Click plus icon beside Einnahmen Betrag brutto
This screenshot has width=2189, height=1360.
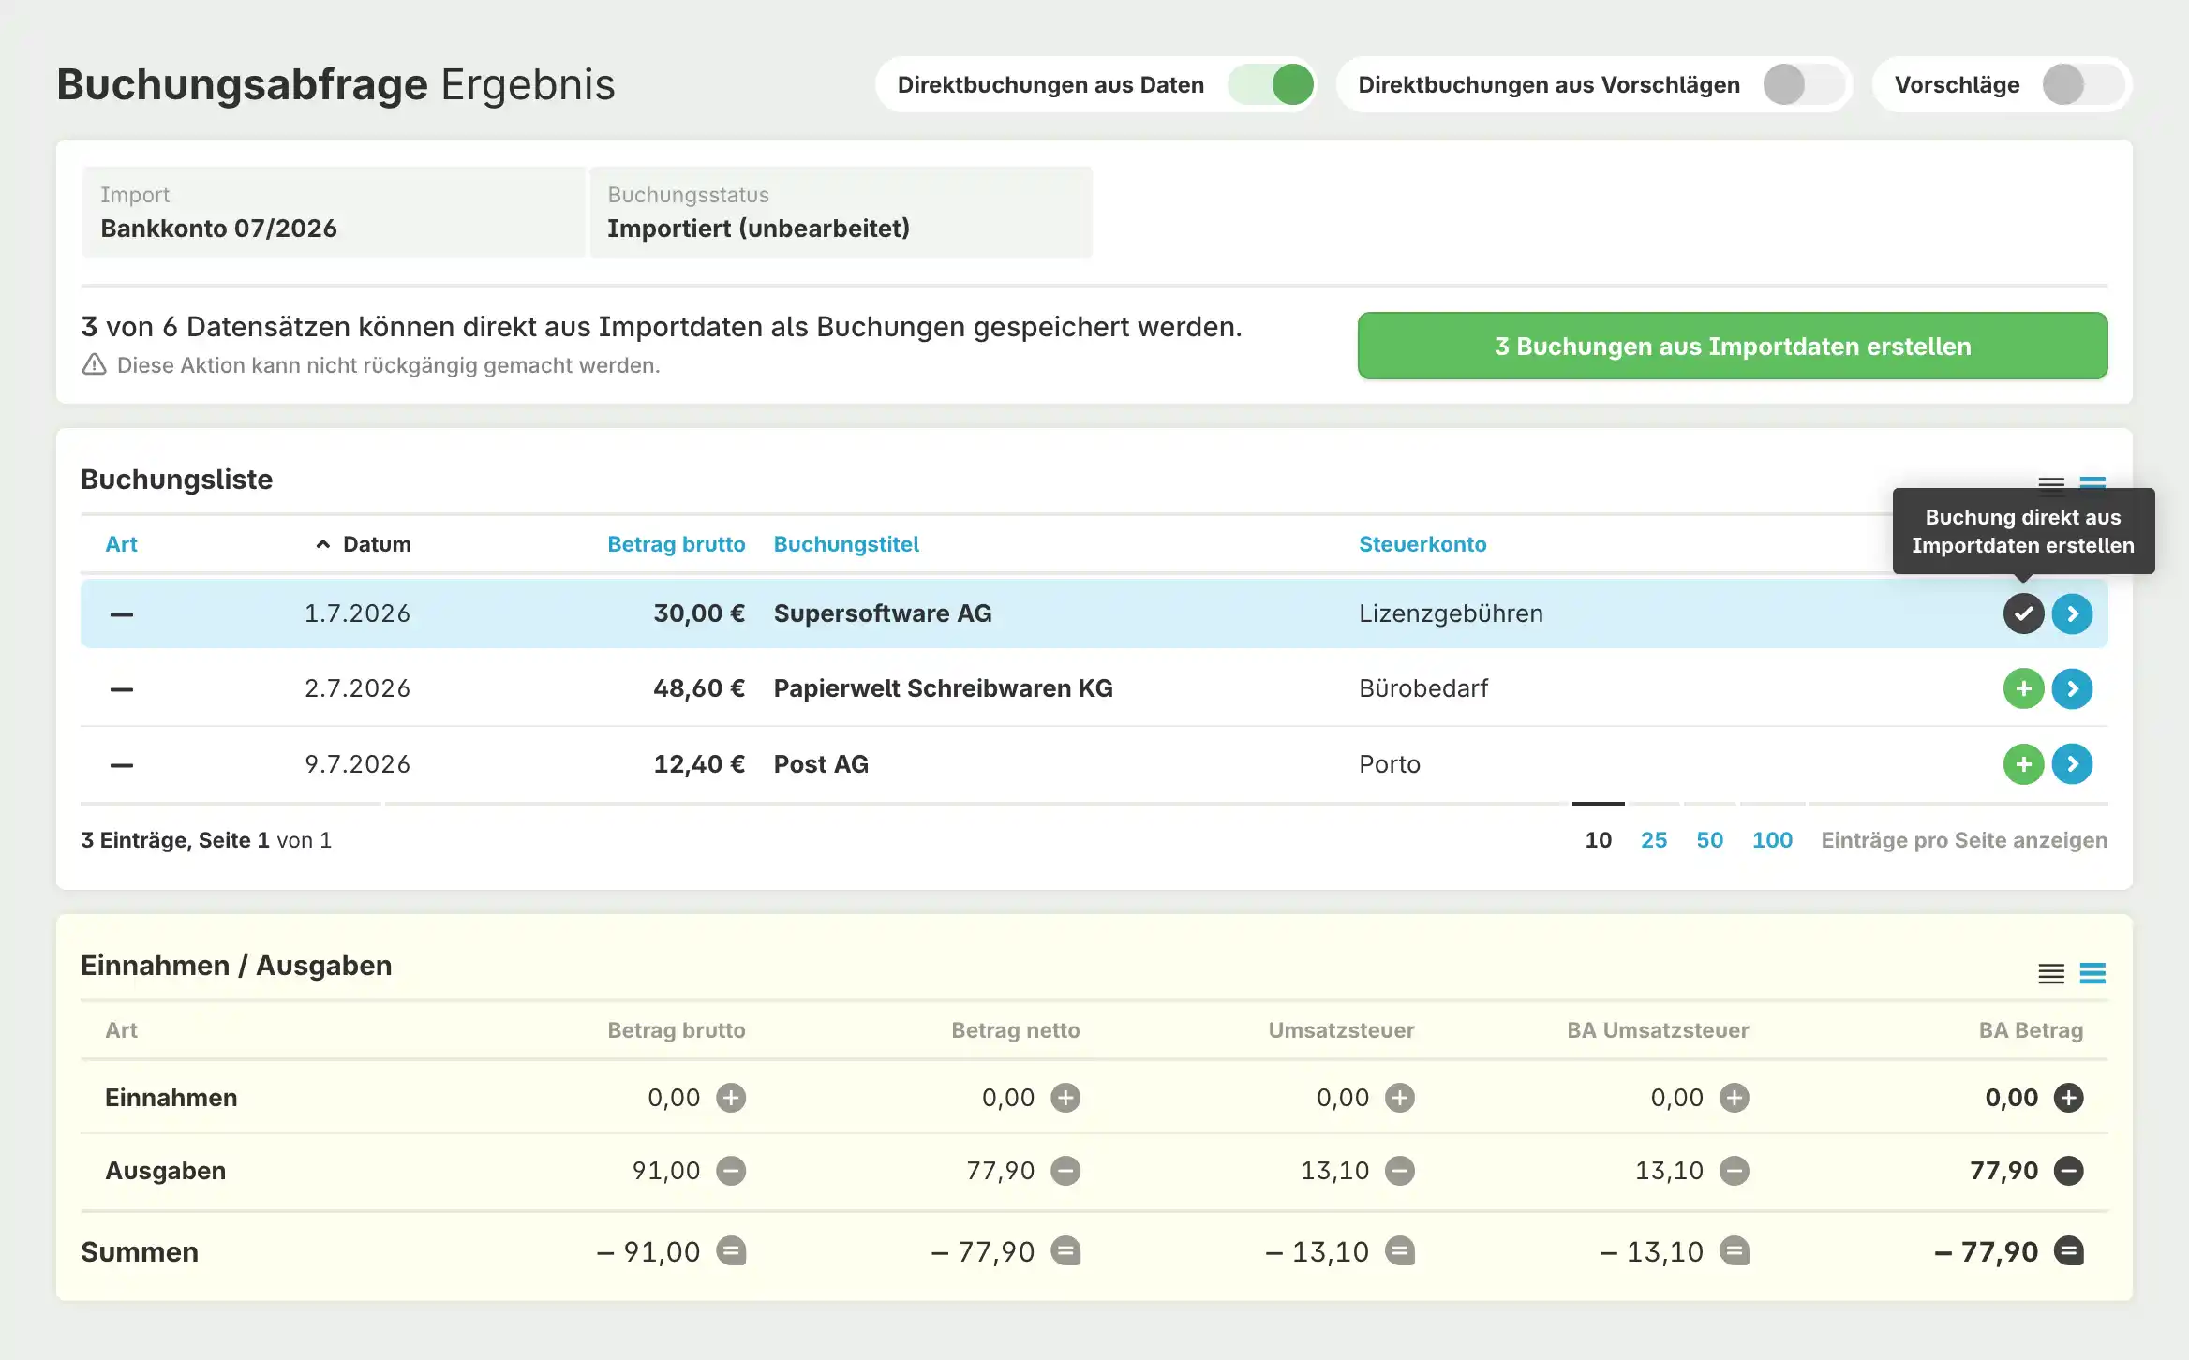coord(731,1098)
